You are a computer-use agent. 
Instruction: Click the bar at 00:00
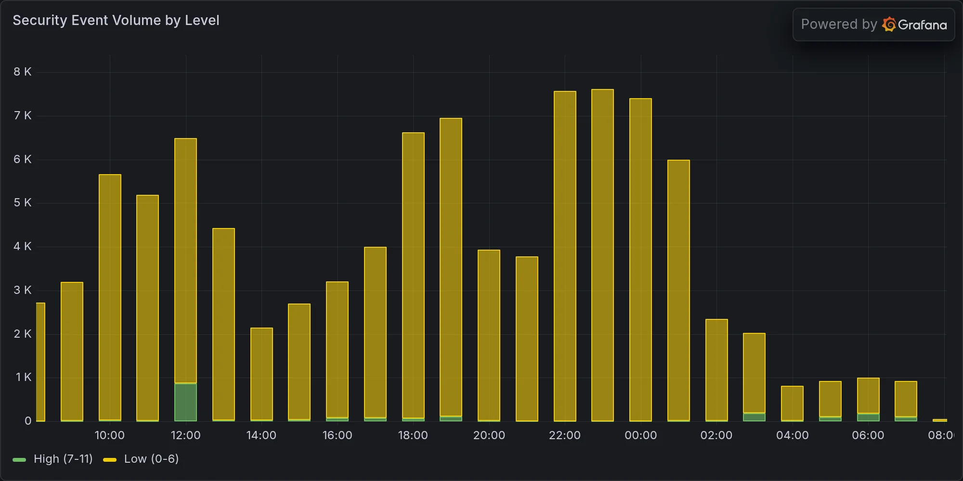click(640, 260)
